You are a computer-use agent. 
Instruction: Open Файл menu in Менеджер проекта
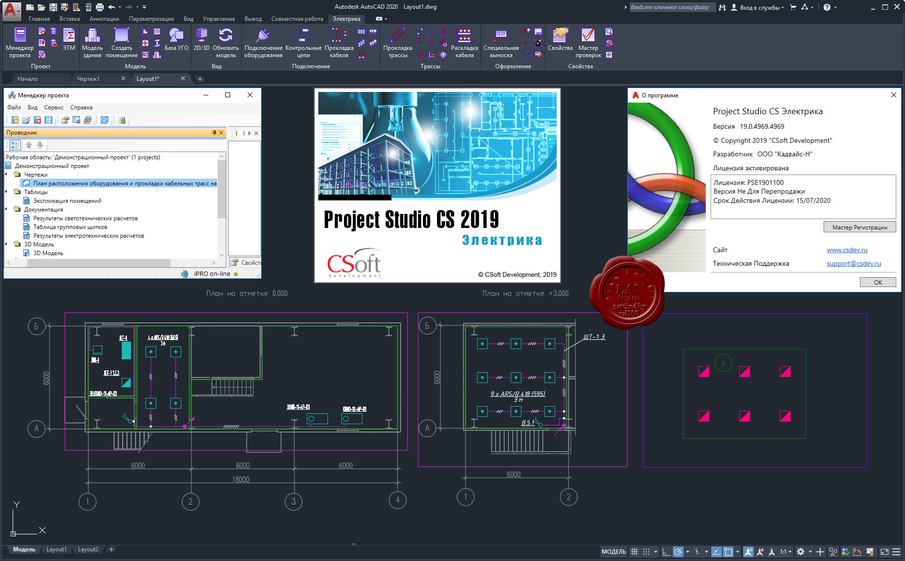point(14,107)
